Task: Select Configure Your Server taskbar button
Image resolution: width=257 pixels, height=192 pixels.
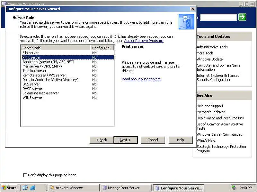Action: 179,188
